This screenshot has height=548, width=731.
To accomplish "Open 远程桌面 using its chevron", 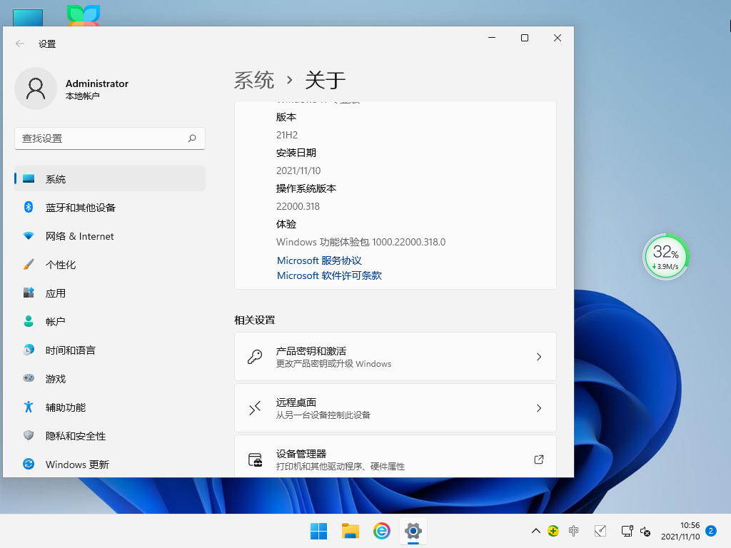I will click(539, 408).
